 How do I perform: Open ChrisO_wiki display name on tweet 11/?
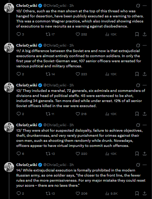[26, 46]
